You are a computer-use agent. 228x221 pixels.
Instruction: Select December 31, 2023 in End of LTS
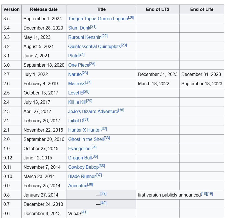coord(158,75)
